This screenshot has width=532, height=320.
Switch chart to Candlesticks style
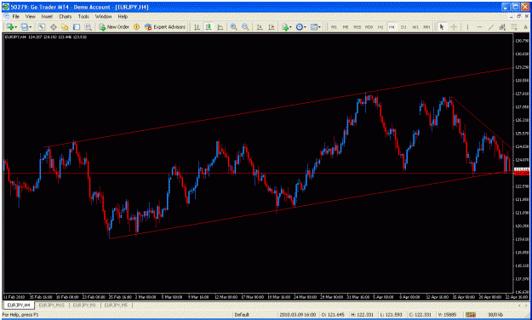click(209, 26)
